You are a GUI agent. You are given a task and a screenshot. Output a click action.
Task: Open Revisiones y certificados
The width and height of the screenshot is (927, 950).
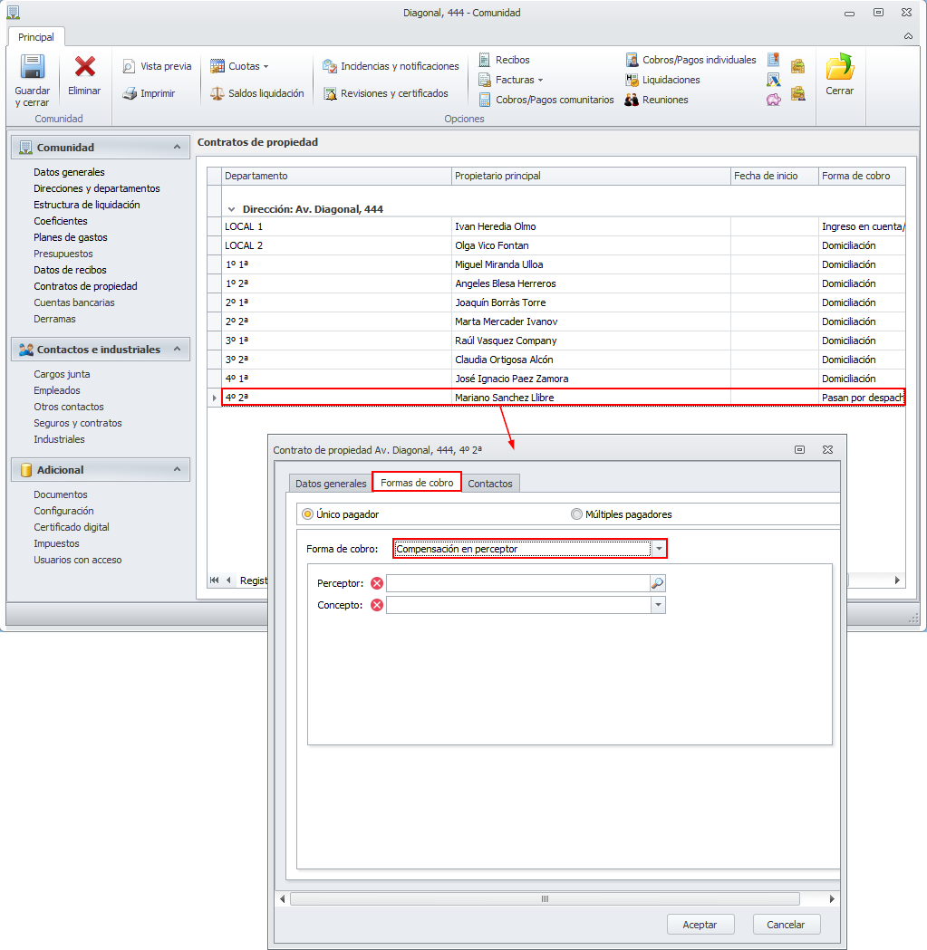pos(386,93)
